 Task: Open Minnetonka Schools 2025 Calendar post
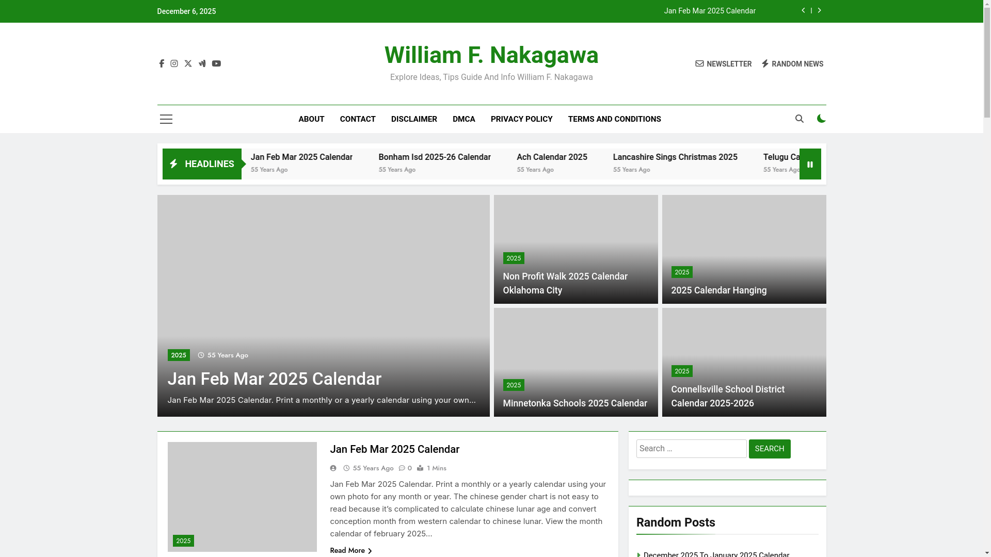pos(575,403)
